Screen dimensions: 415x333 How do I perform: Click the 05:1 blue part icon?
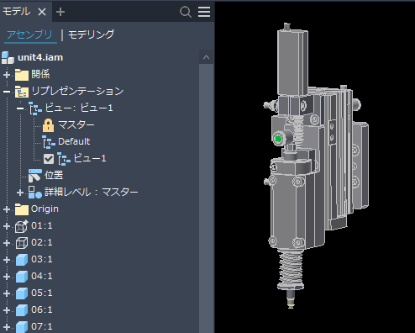coord(22,293)
